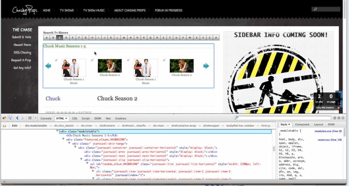Activate the Firebug element inspector icon
The width and height of the screenshot is (349, 186).
pos(10,118)
